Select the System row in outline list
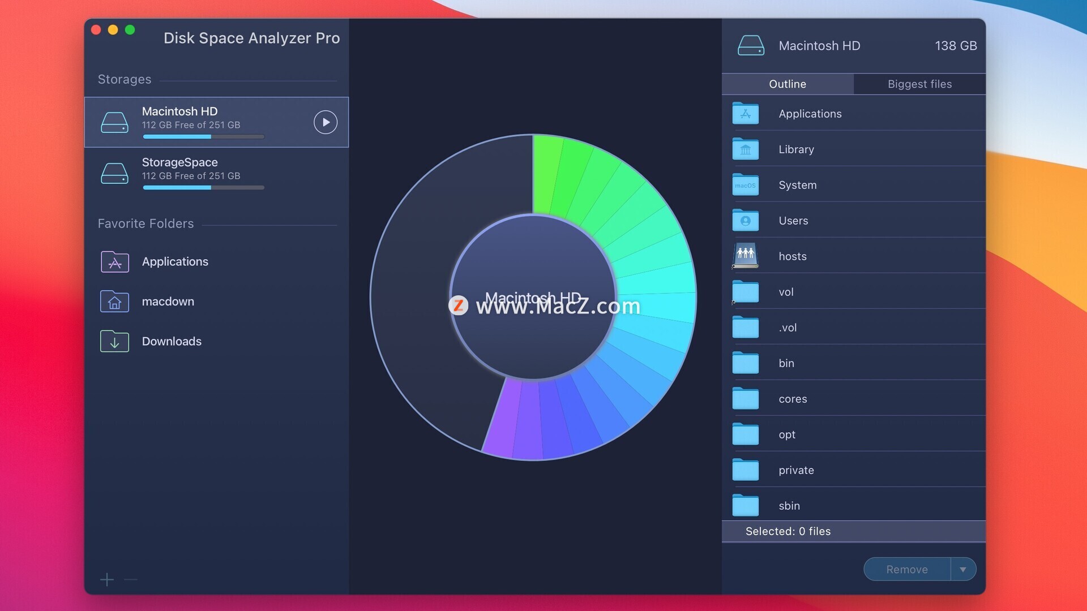Image resolution: width=1087 pixels, height=611 pixels. [854, 185]
